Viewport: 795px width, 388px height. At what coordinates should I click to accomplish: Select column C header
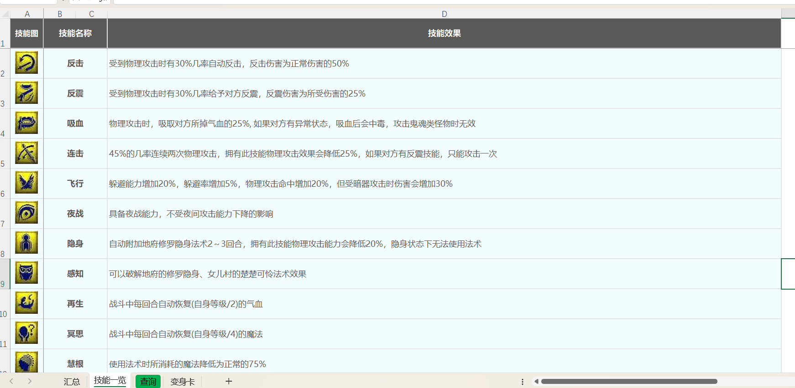coord(91,14)
